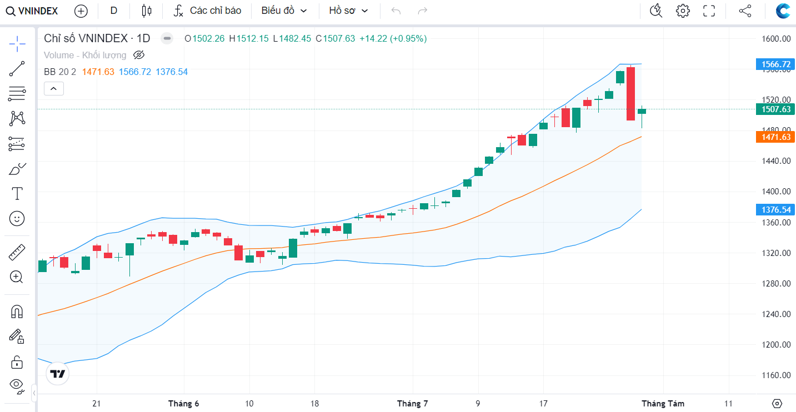Expand the Hồ sơ dropdown
The image size is (796, 412).
pyautogui.click(x=348, y=11)
